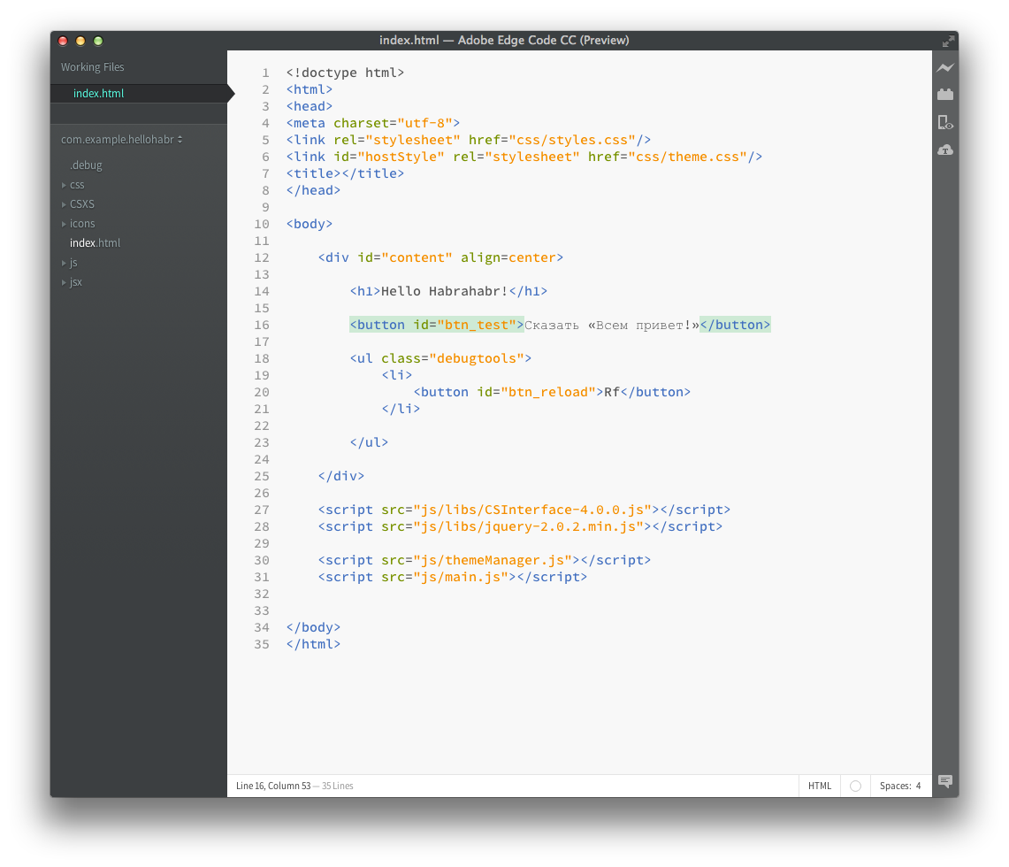The width and height of the screenshot is (1009, 867).
Task: Toggle the fullscreen arrows icon in title bar
Action: (948, 42)
